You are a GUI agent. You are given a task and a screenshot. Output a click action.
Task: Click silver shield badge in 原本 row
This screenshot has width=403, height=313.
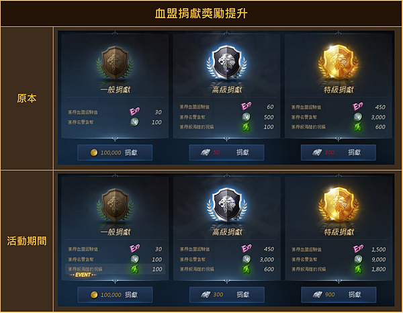click(227, 62)
